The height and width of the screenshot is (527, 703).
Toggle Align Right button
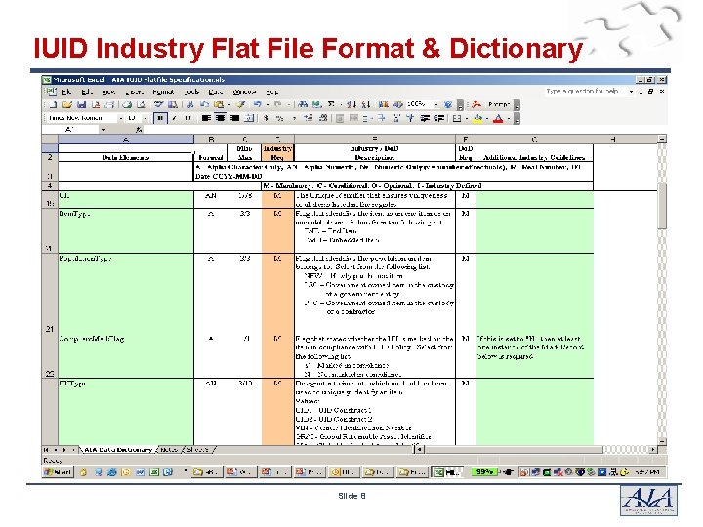(x=234, y=118)
